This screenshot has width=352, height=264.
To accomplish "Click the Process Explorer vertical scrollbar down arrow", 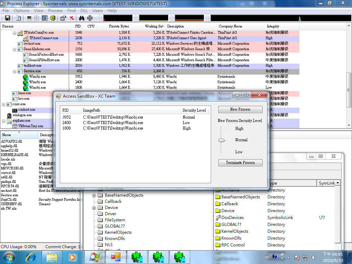I will [x=349, y=125].
